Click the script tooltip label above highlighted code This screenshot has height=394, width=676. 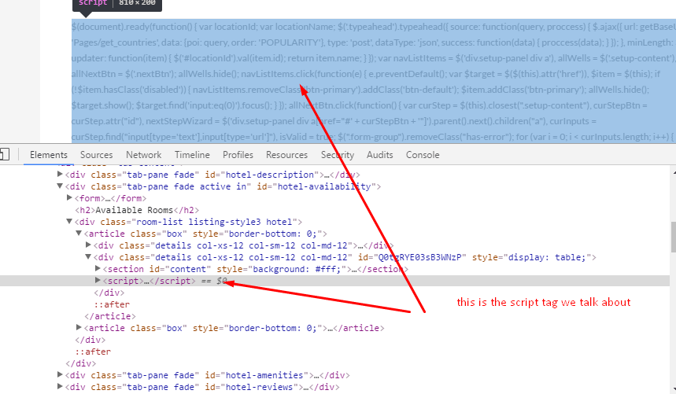[x=93, y=3]
